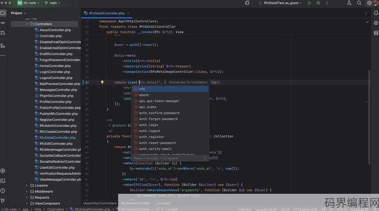The width and height of the screenshot is (379, 211).
Task: Open IDE settings gear icon
Action: tap(369, 3)
